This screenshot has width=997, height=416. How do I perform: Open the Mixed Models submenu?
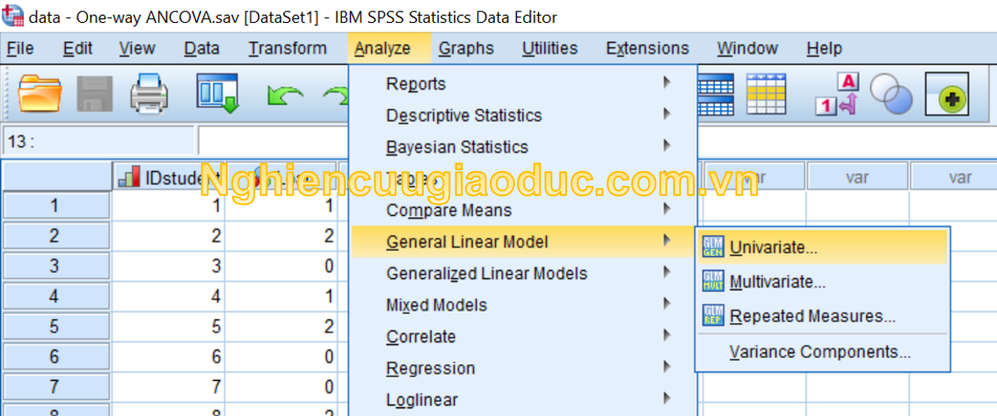[436, 305]
